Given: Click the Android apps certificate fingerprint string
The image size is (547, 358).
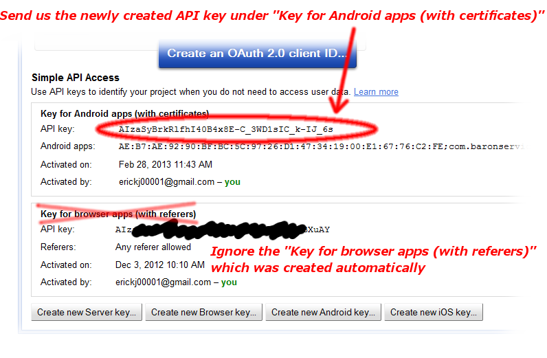Looking at the screenshot, I should (323, 146).
